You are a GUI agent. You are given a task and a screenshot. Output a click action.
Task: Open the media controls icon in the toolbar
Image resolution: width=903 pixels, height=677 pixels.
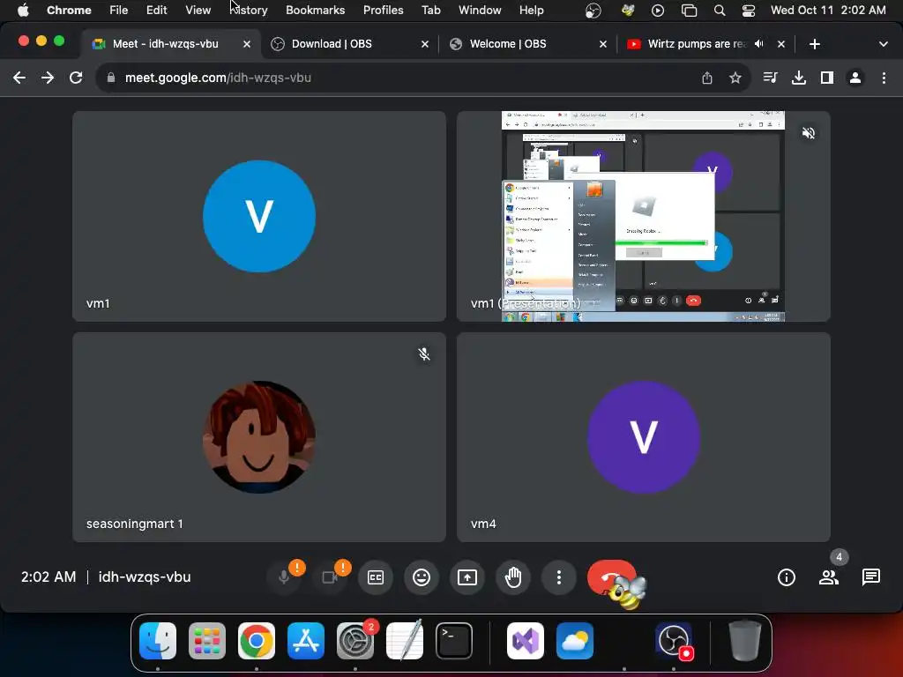(770, 78)
